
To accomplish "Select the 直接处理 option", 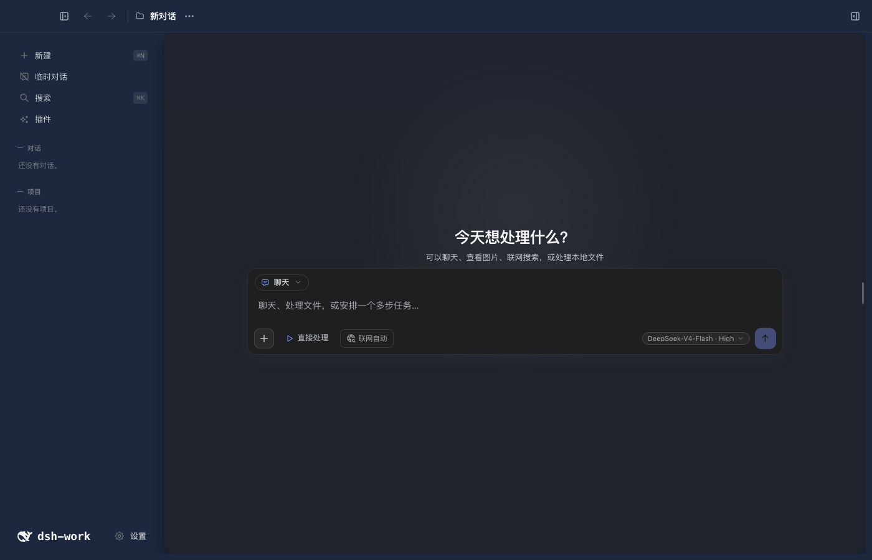I will point(307,338).
